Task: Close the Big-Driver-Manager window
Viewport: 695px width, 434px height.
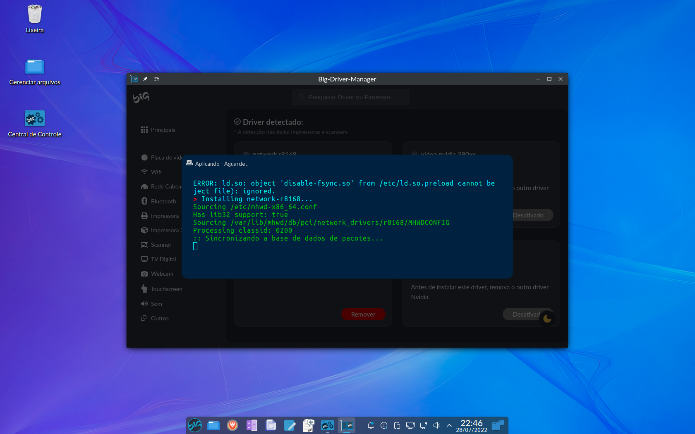Action: coord(561,79)
